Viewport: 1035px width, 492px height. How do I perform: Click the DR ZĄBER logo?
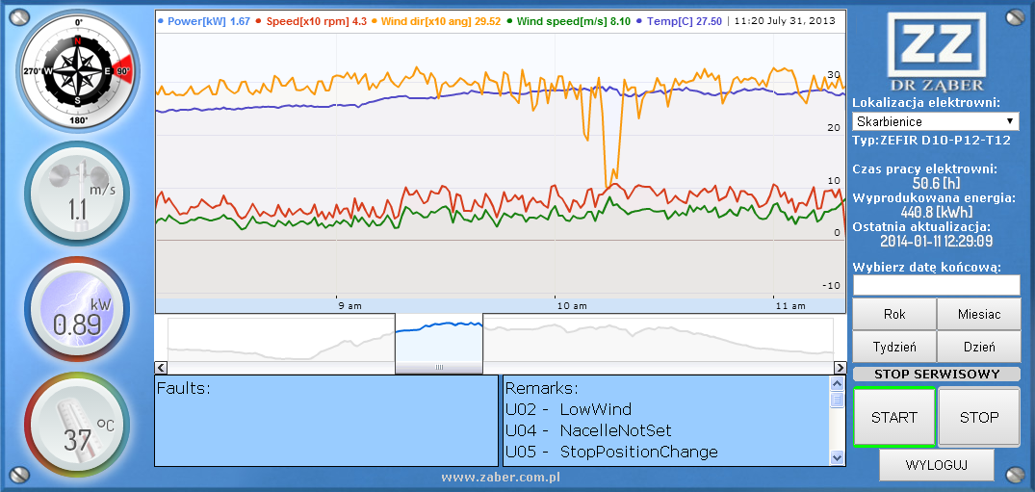(x=936, y=52)
